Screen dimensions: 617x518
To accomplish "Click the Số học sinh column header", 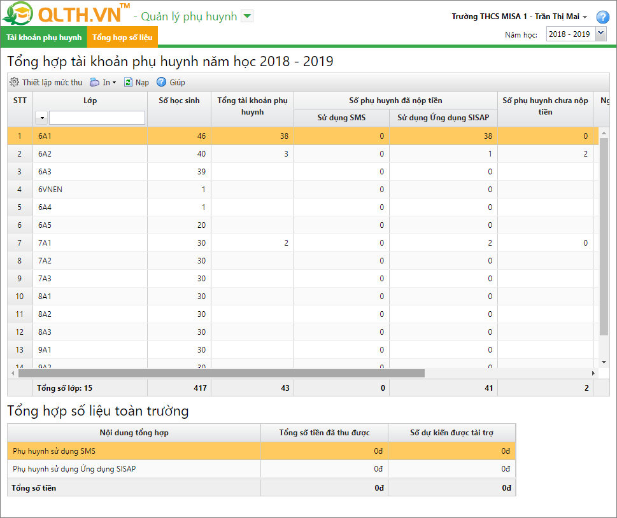I will [179, 101].
